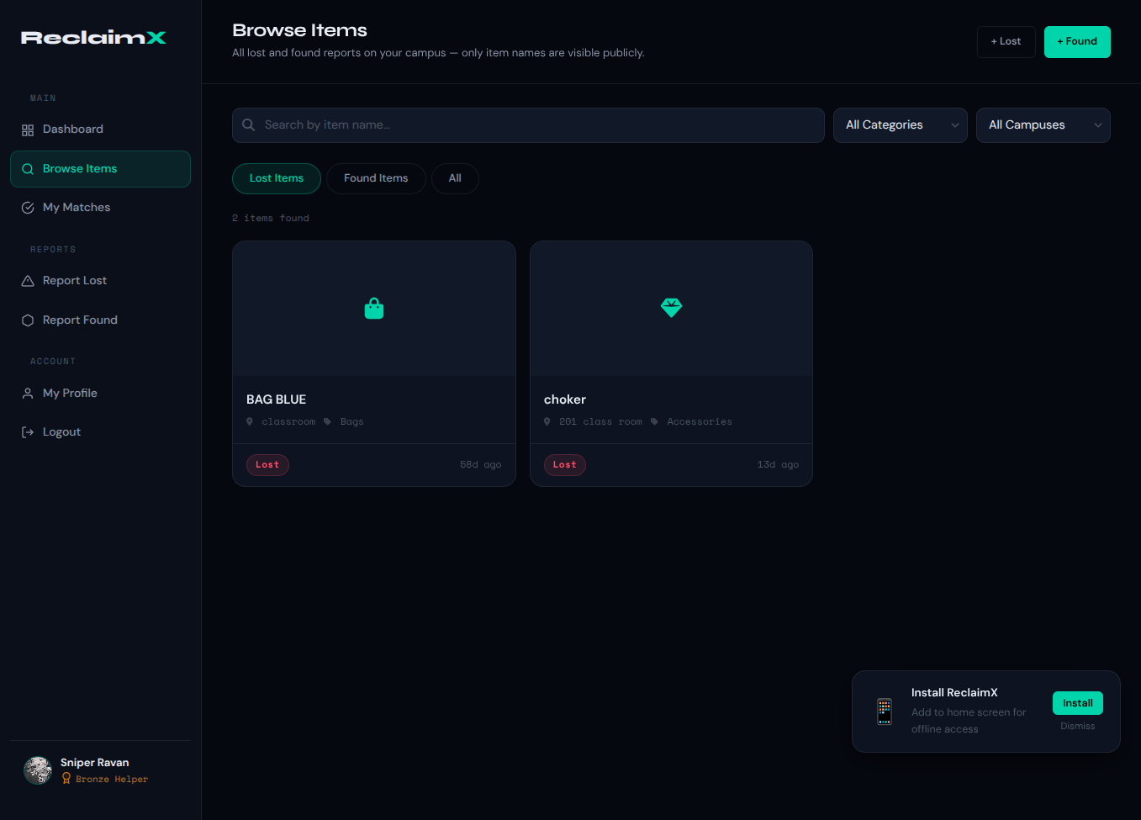Open Sniper Ravan's avatar picture

(x=38, y=770)
